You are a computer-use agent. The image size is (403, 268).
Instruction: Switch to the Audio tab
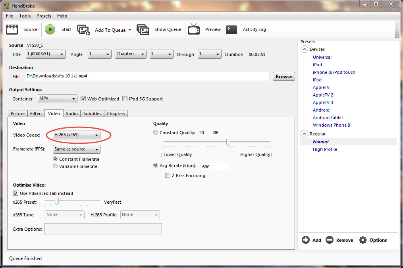tap(71, 114)
